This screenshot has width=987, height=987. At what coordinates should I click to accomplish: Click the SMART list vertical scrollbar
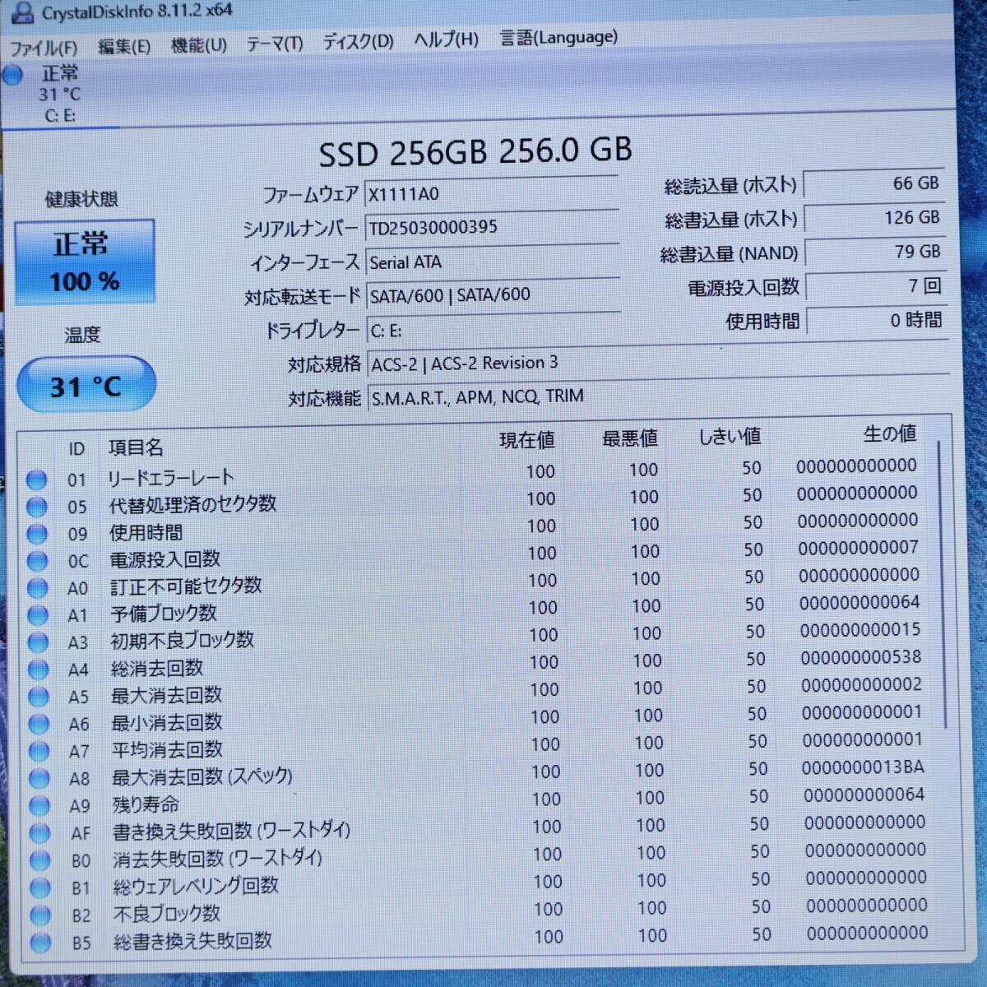pos(943,584)
